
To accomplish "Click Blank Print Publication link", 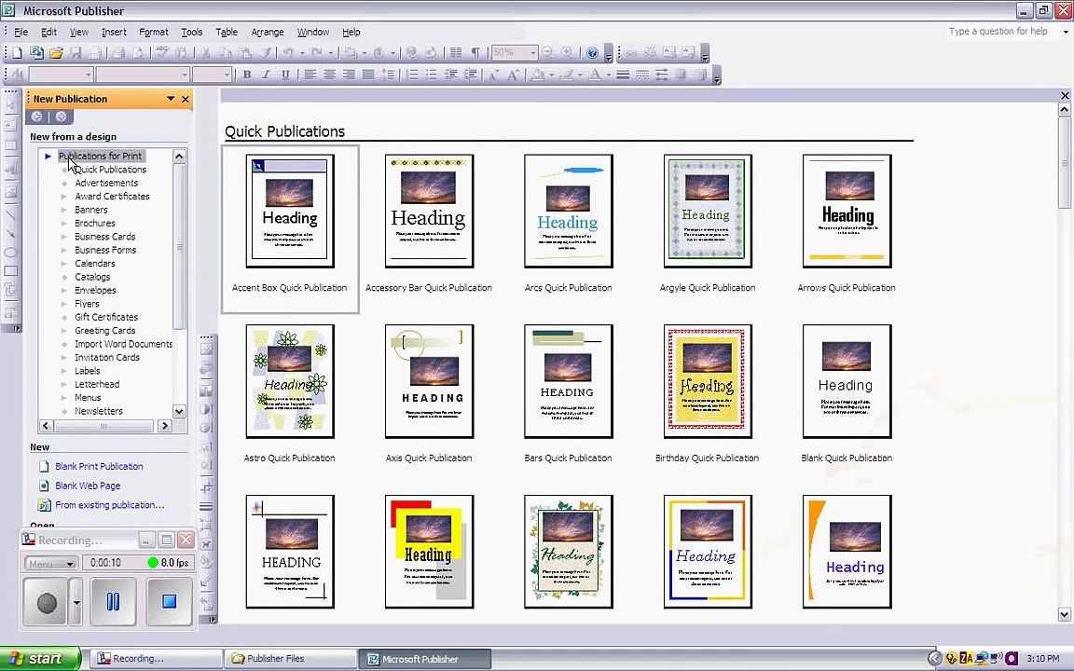I will coord(99,466).
